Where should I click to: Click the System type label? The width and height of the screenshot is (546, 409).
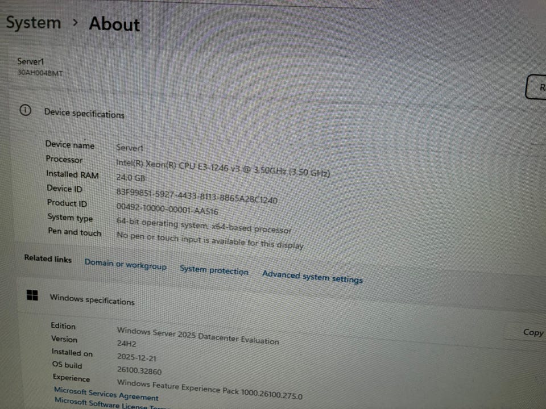[x=70, y=218]
